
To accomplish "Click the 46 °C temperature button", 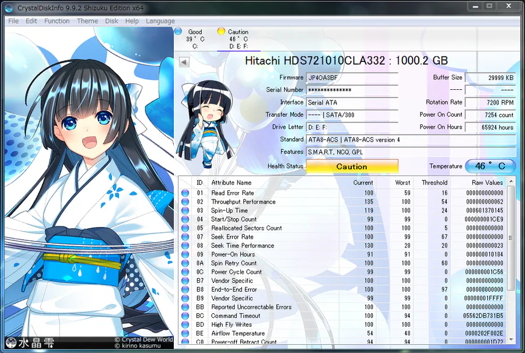I will tap(491, 166).
